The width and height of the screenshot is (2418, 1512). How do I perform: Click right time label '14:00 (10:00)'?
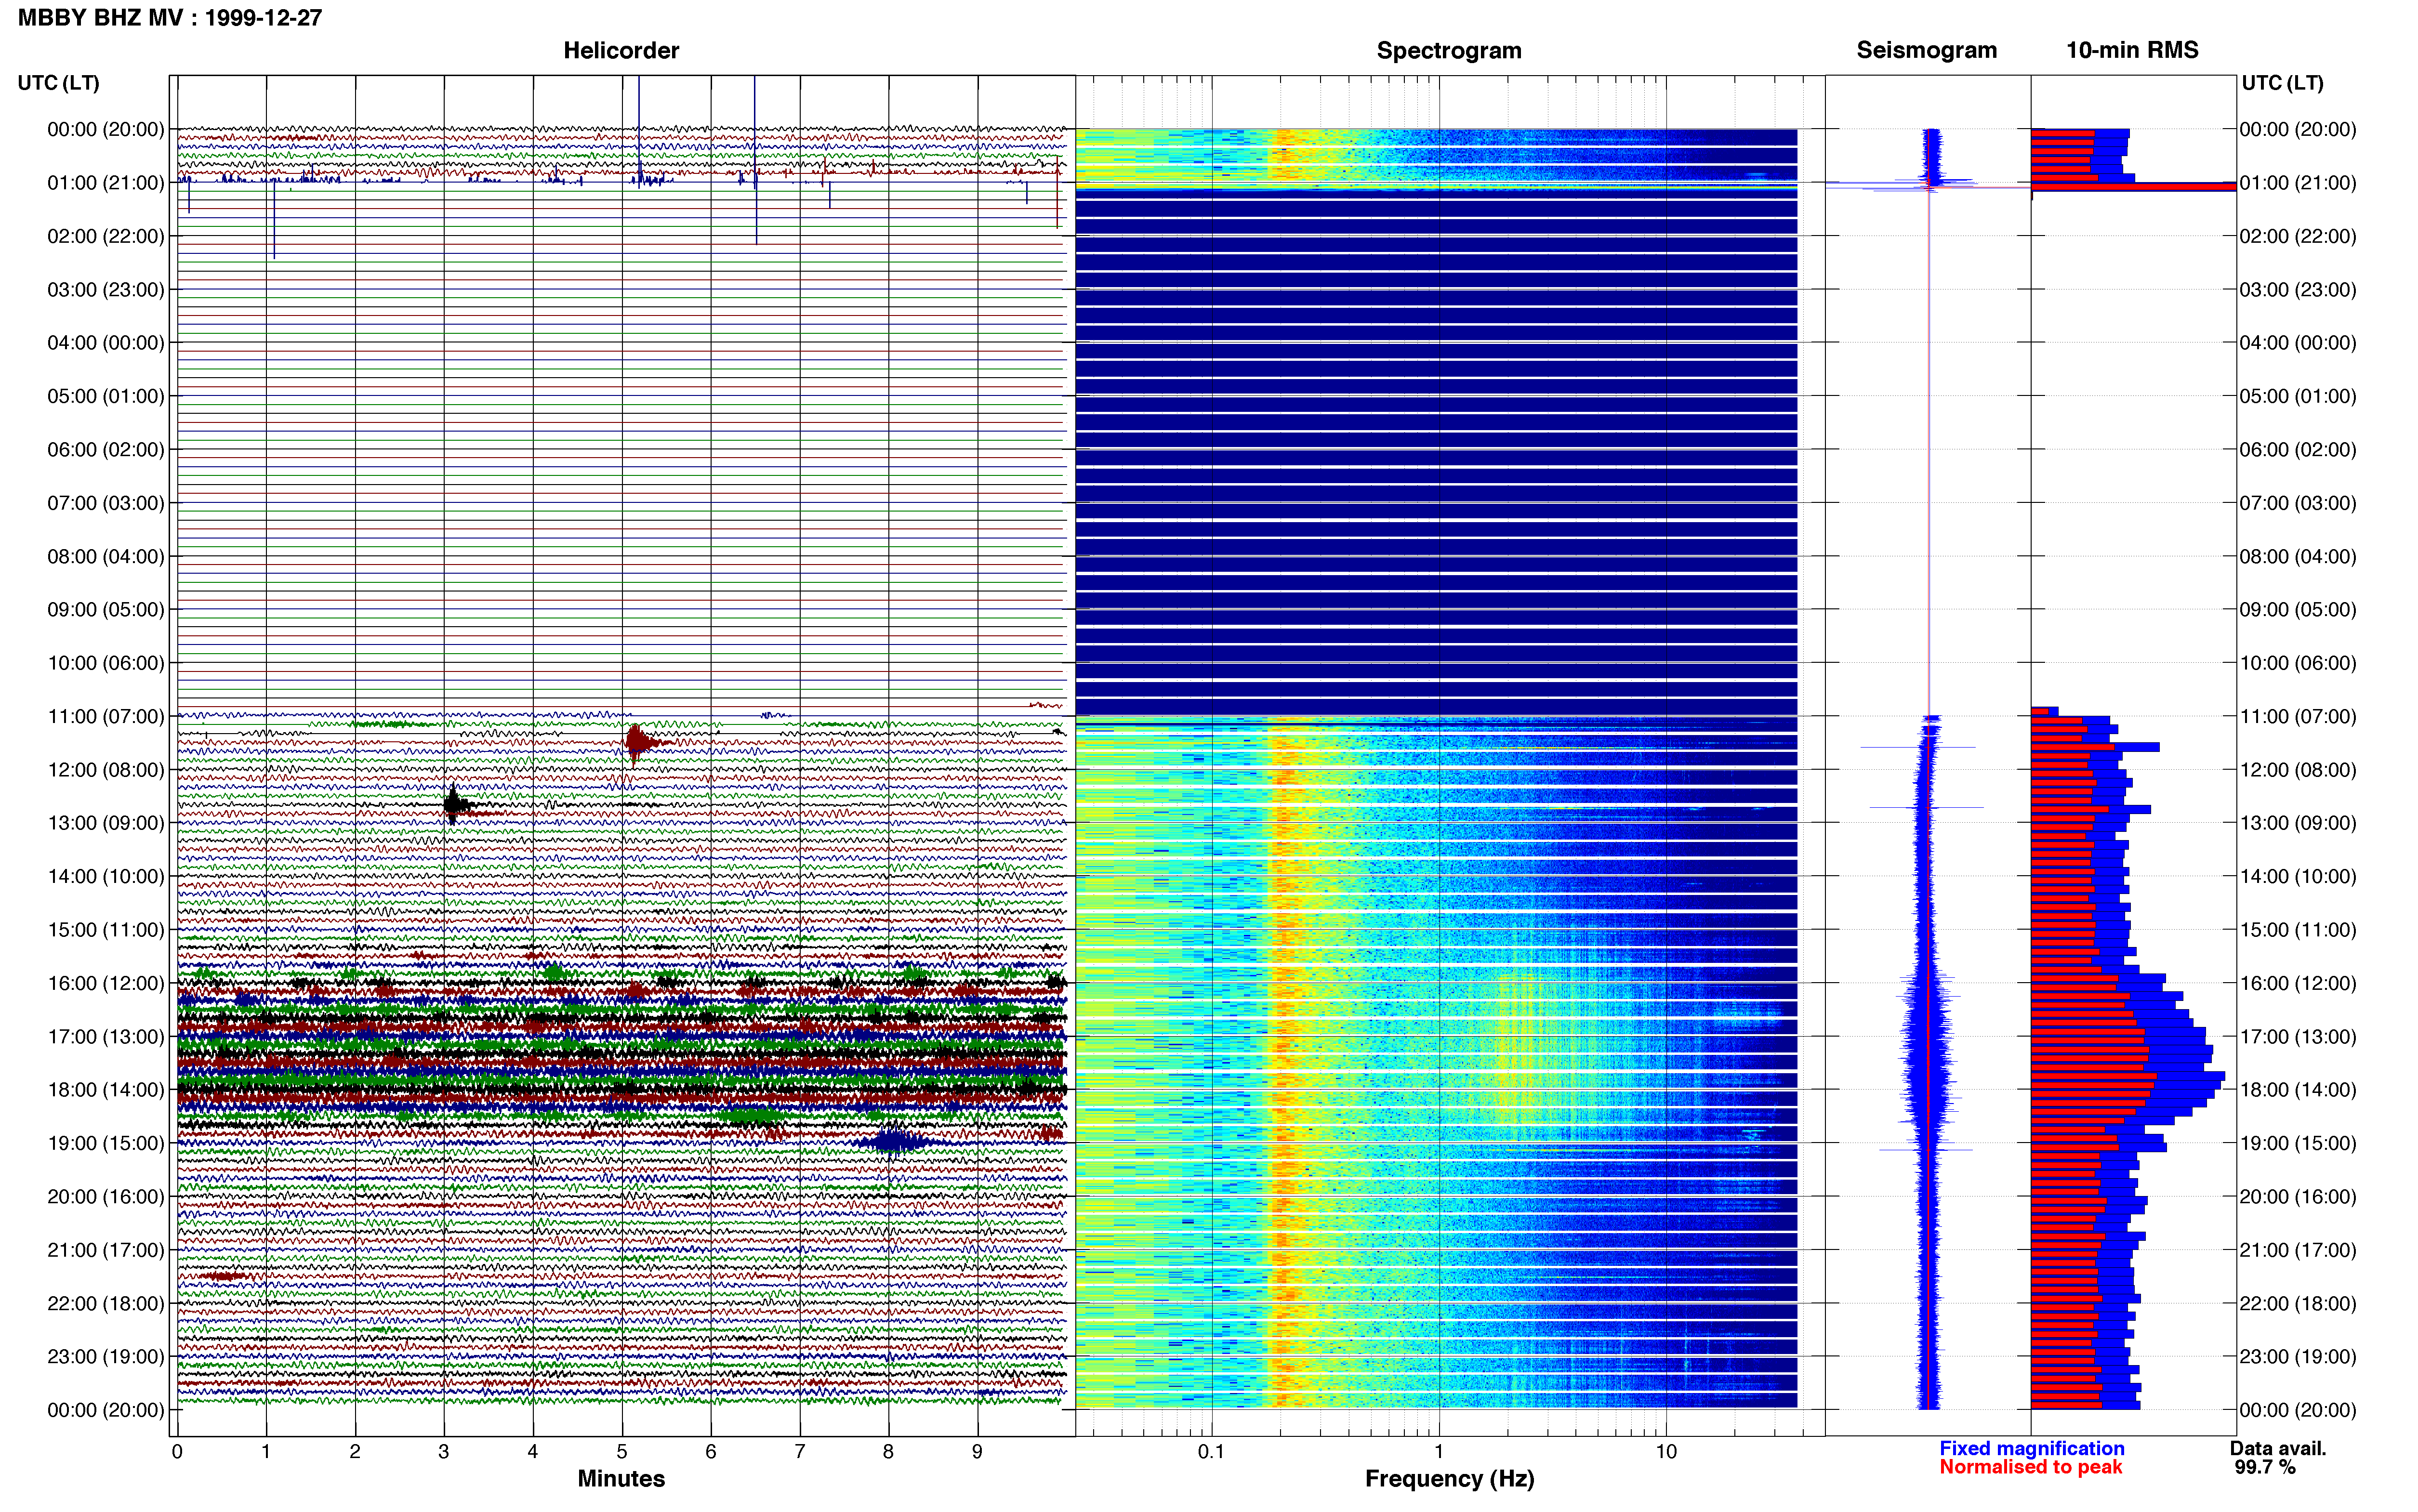pyautogui.click(x=2298, y=876)
